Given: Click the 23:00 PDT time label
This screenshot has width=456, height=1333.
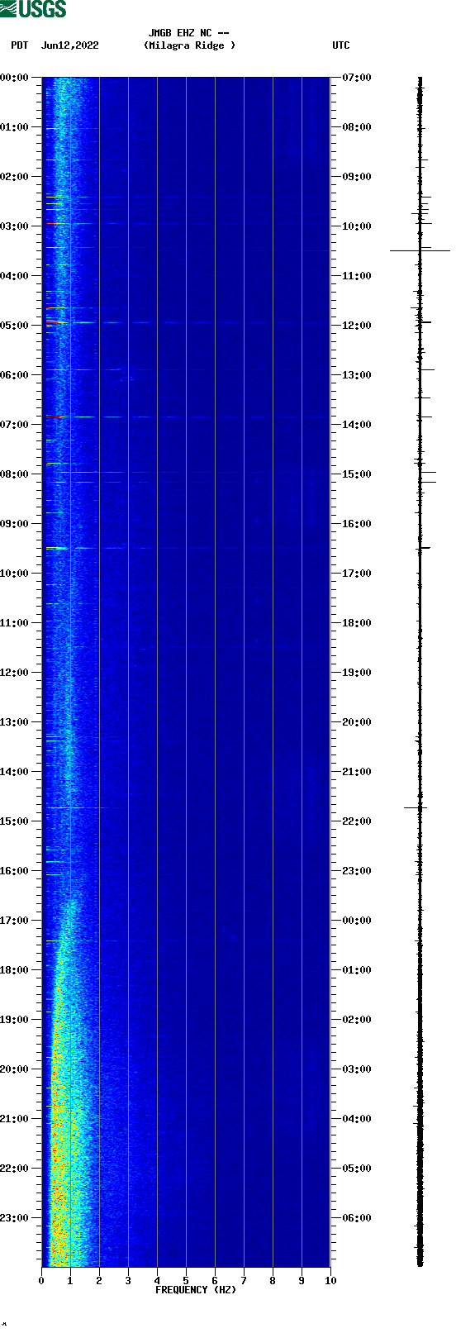Looking at the screenshot, I should [15, 1218].
